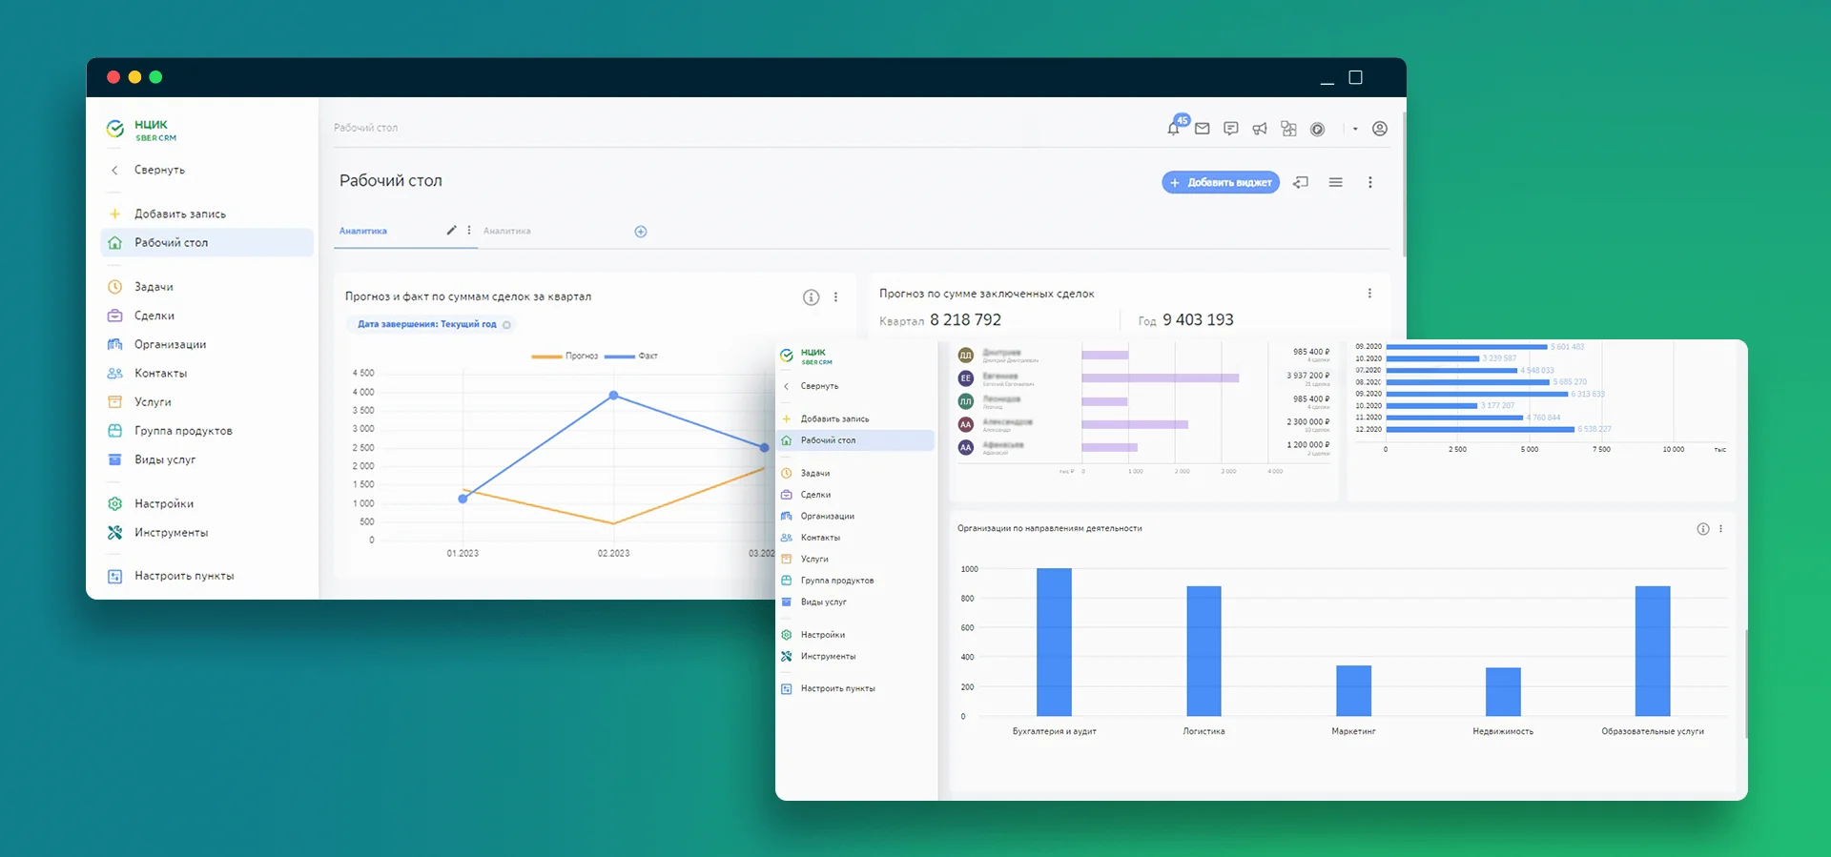Viewport: 1831px width, 857px height.
Task: Collapse sidebar using Свернуть
Action: 158,170
